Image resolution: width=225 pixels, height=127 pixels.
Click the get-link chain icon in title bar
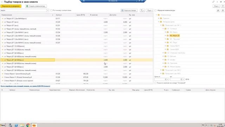coord(213,2)
